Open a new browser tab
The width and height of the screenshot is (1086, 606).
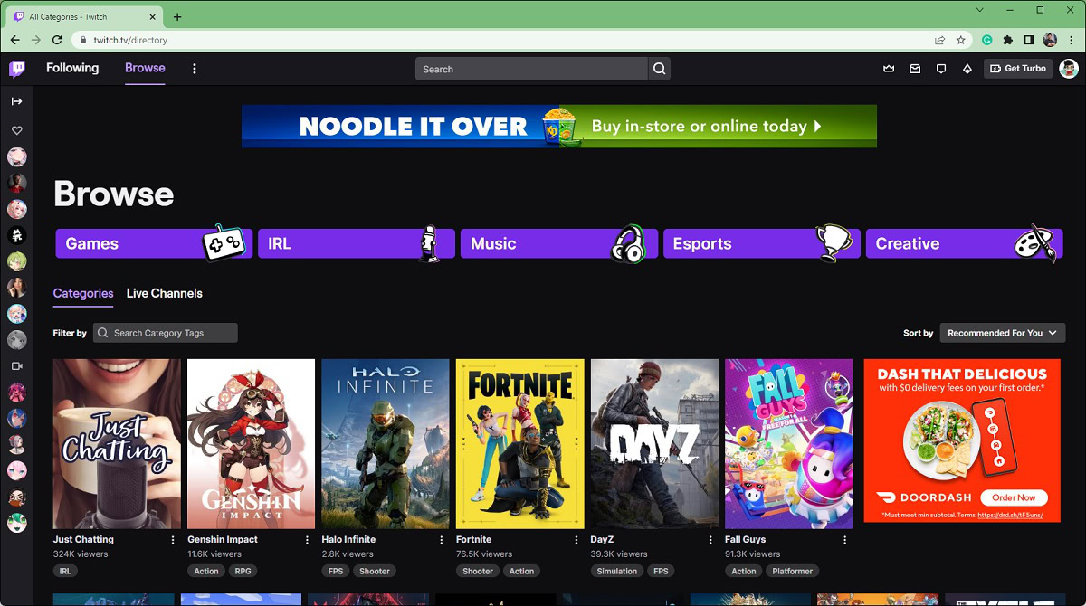[177, 16]
